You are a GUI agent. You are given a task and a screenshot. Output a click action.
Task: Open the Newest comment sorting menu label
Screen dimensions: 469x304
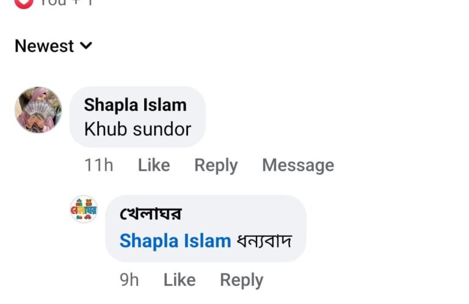(x=44, y=46)
